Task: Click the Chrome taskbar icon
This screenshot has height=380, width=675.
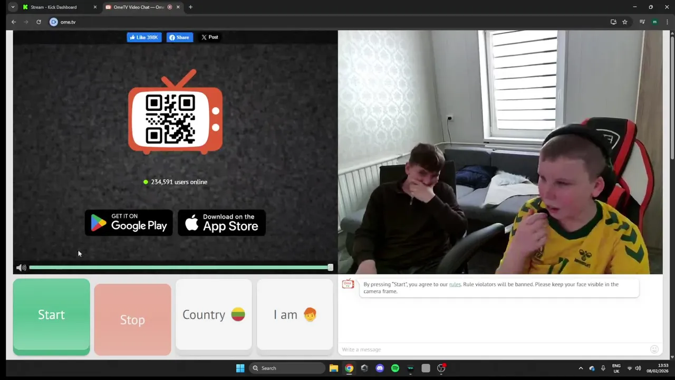Action: coord(349,368)
